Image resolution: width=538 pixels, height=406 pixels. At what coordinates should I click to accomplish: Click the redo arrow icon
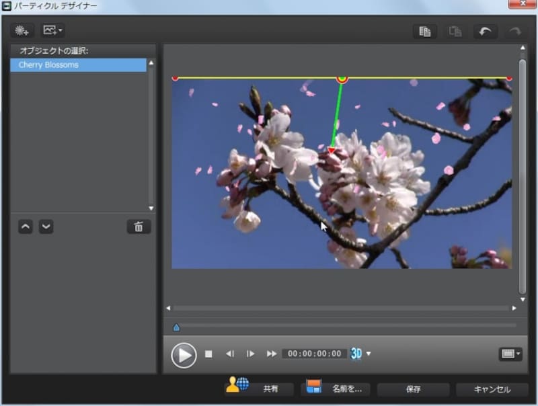(514, 31)
